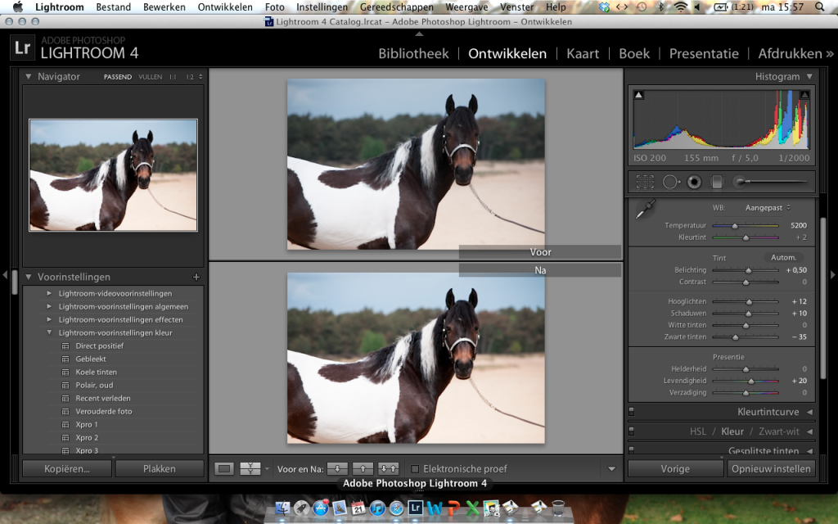
Task: Switch to Loupe view mode
Action: click(224, 469)
